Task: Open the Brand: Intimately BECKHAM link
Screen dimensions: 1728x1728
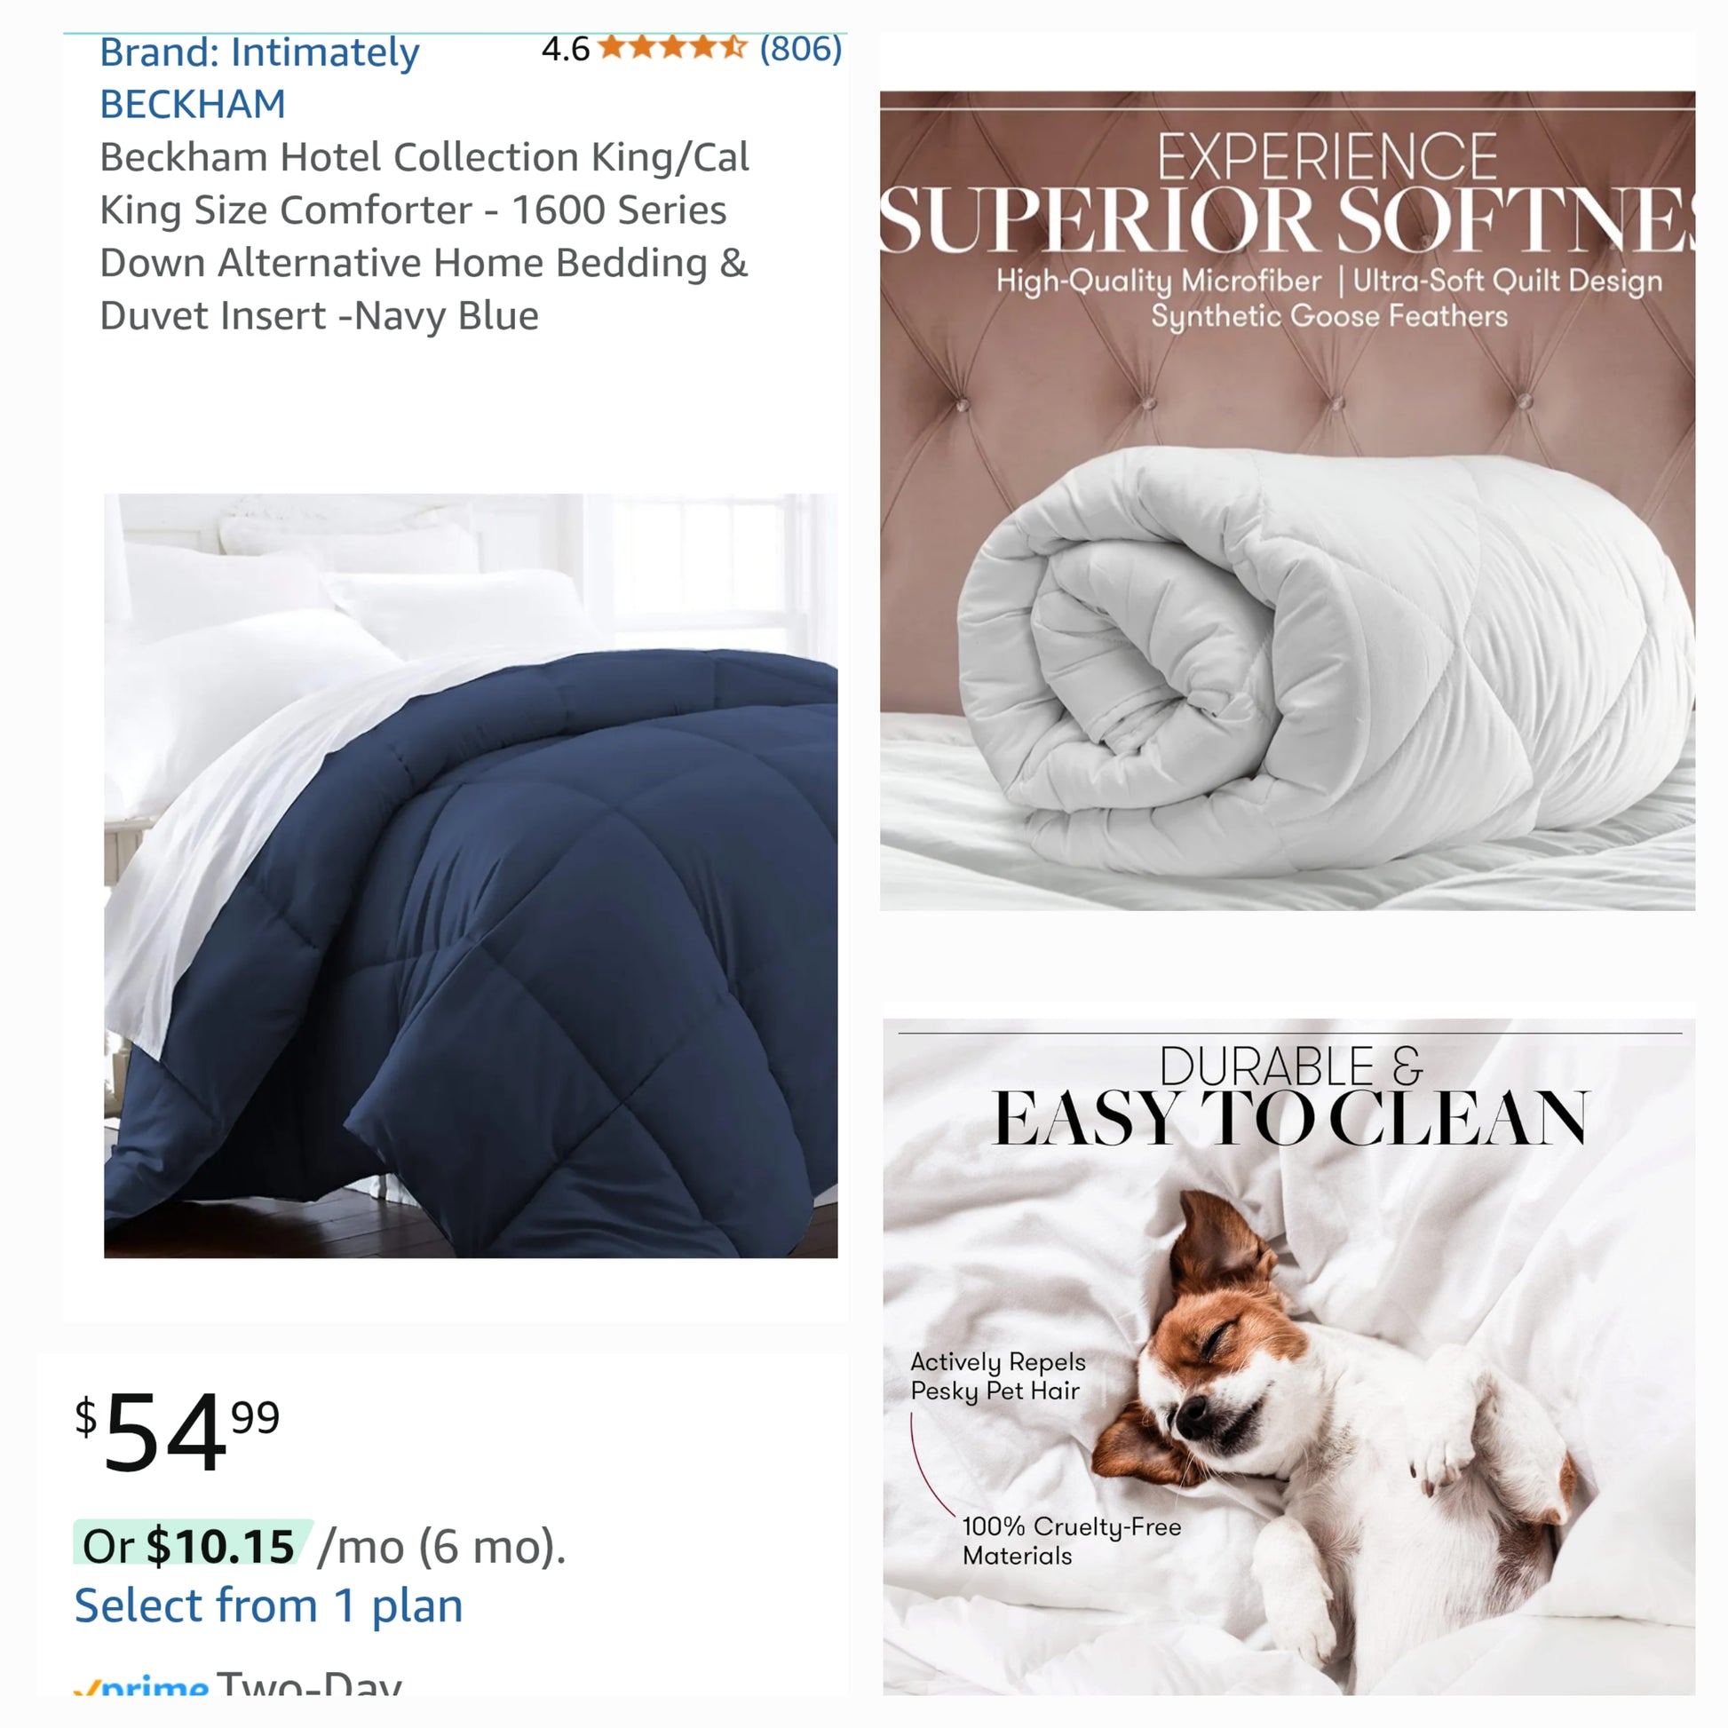Action: [259, 78]
